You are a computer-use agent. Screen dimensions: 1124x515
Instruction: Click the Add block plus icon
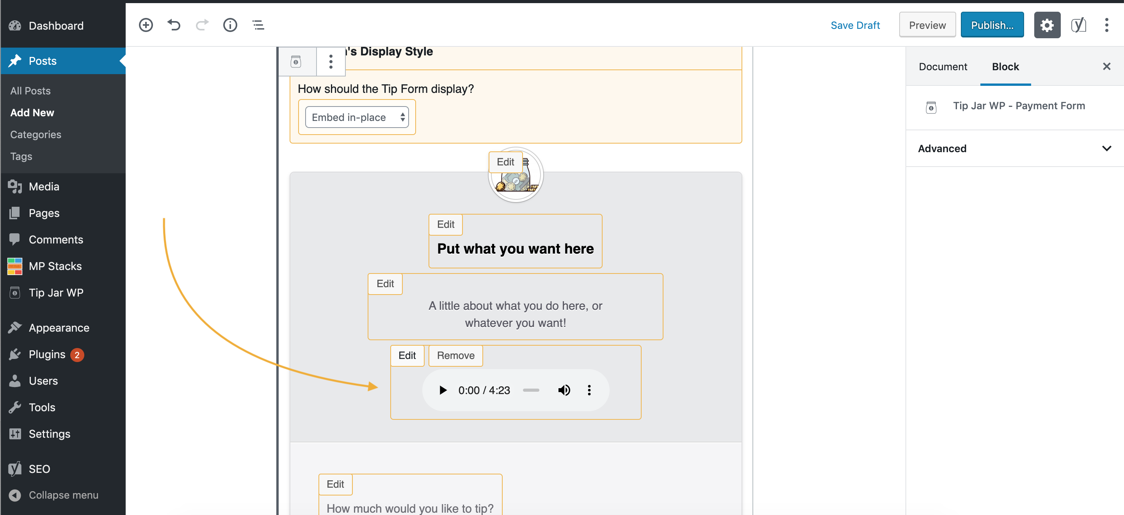[x=146, y=25]
